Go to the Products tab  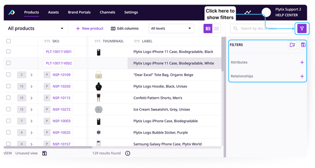click(x=32, y=12)
